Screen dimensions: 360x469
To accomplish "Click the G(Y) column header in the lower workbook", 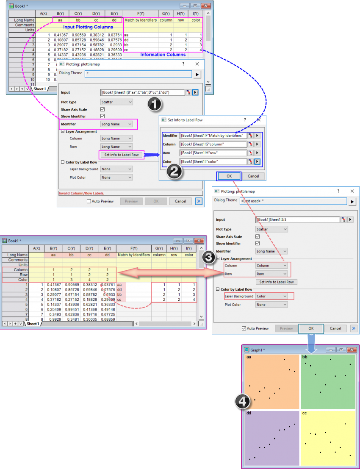I will 159,248.
